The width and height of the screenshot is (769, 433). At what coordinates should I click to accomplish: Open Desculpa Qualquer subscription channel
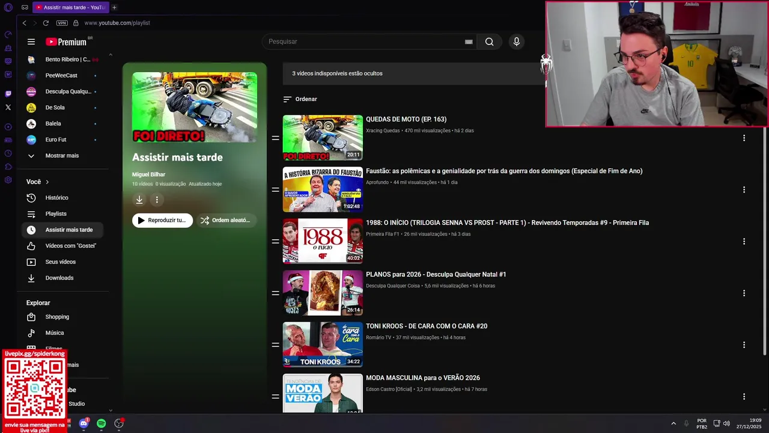point(62,91)
